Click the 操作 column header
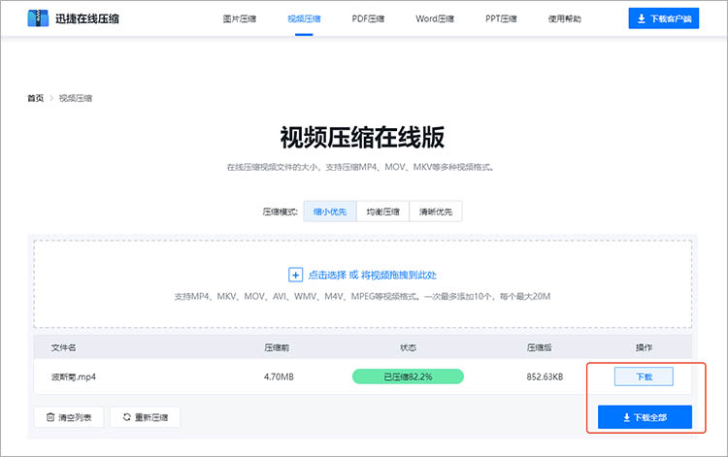Viewport: 728px width, 457px height. pyautogui.click(x=644, y=347)
